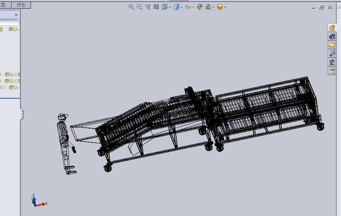Viewport: 341px width, 216px height.
Task: Minimize the document window
Action: pos(313,8)
